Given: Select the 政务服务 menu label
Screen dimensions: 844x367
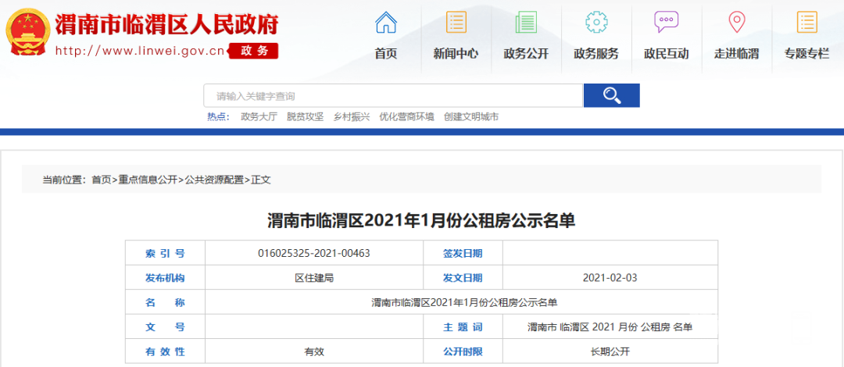Looking at the screenshot, I should click(596, 54).
